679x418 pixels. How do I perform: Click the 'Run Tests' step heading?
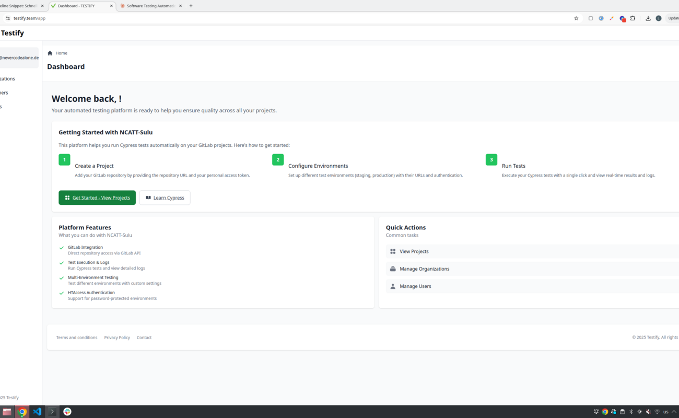(x=513, y=166)
